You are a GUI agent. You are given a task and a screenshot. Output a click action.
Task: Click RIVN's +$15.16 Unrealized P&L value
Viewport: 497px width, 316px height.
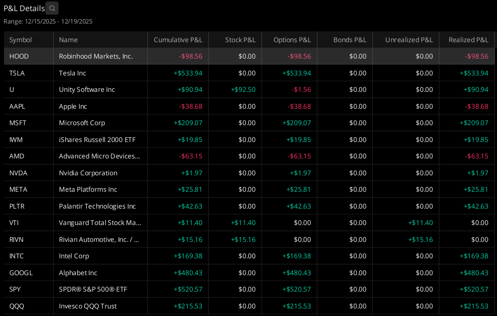click(421, 240)
